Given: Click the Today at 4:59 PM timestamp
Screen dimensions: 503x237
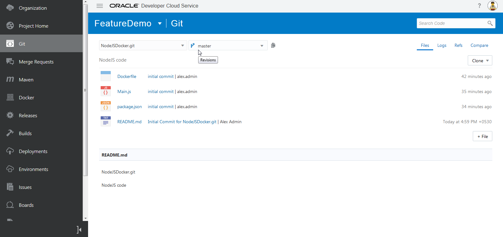Looking at the screenshot, I should [x=467, y=122].
